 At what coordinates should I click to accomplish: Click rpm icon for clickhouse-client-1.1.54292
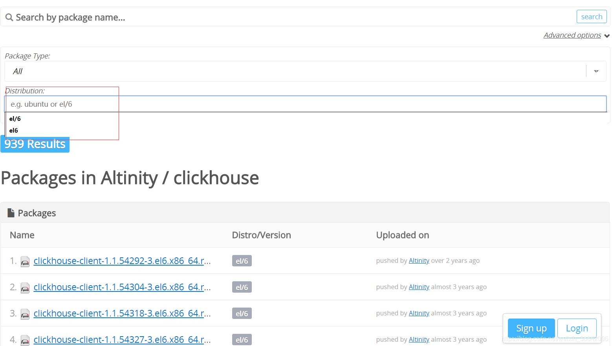click(25, 261)
